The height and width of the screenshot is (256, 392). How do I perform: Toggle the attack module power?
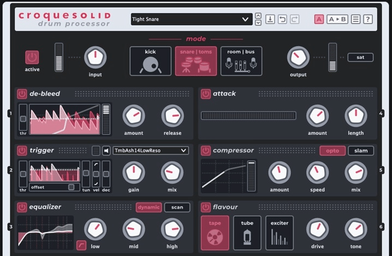(206, 94)
